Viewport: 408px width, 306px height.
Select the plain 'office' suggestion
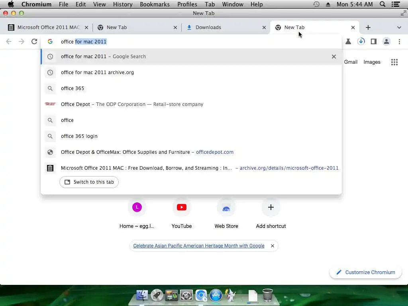(x=191, y=120)
